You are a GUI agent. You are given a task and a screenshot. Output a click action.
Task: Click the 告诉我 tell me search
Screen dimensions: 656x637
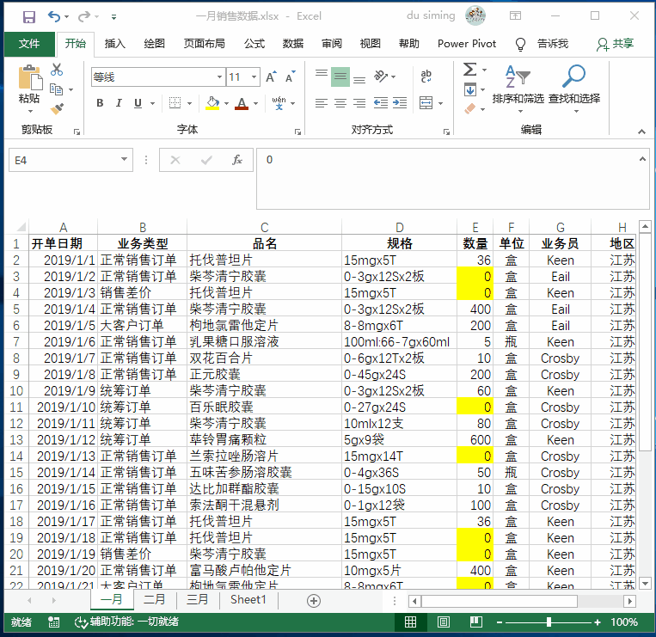[x=552, y=44]
